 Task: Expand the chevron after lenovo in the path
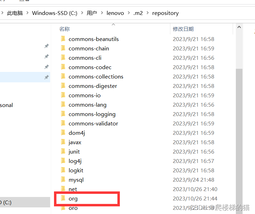[x=129, y=13]
